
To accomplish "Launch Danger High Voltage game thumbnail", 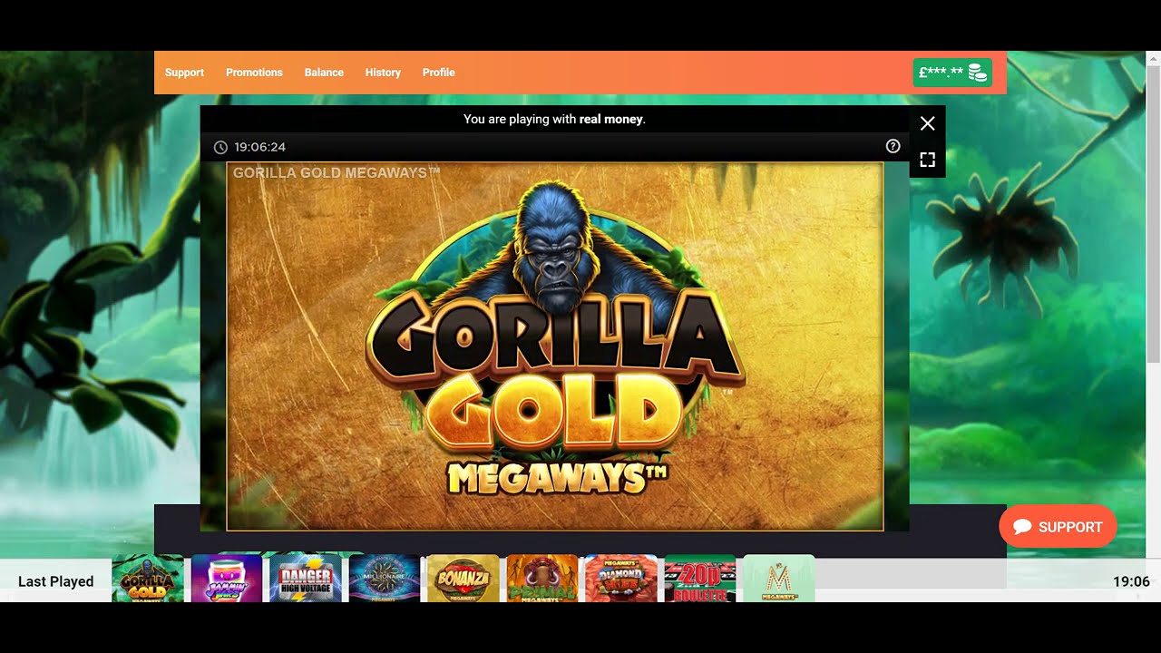I will (x=306, y=579).
